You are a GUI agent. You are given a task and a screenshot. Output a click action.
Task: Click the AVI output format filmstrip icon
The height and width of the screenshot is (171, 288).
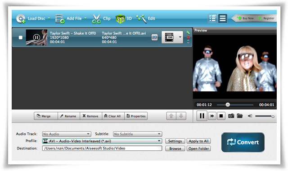[169, 37]
